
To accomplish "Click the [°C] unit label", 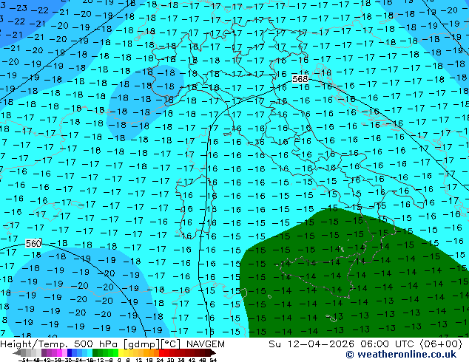I will click(x=171, y=344).
